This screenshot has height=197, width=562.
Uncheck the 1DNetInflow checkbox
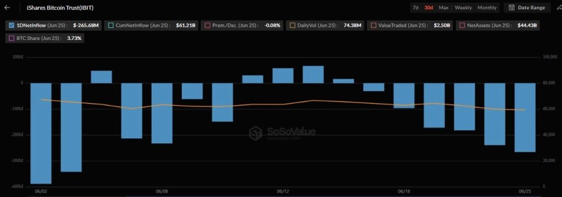click(x=12, y=25)
